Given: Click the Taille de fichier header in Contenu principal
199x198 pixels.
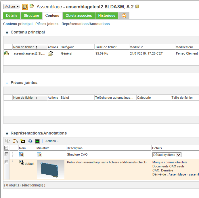Looking at the screenshot, I should (x=112, y=47).
